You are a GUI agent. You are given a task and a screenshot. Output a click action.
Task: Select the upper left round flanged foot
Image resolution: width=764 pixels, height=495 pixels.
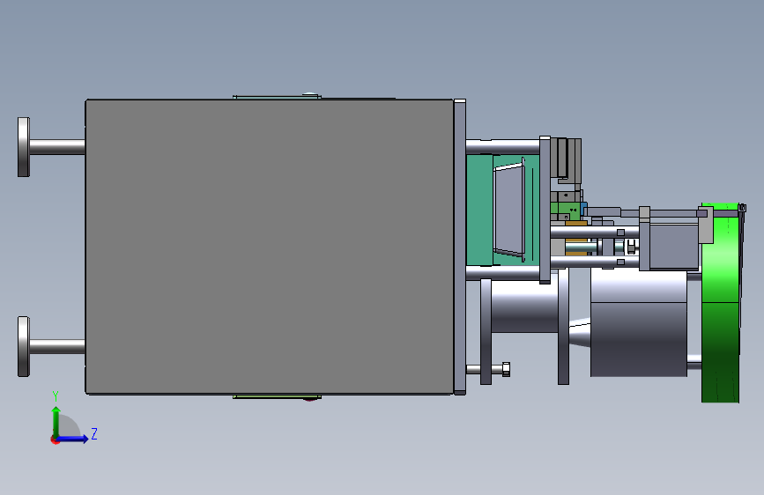pyautogui.click(x=24, y=147)
